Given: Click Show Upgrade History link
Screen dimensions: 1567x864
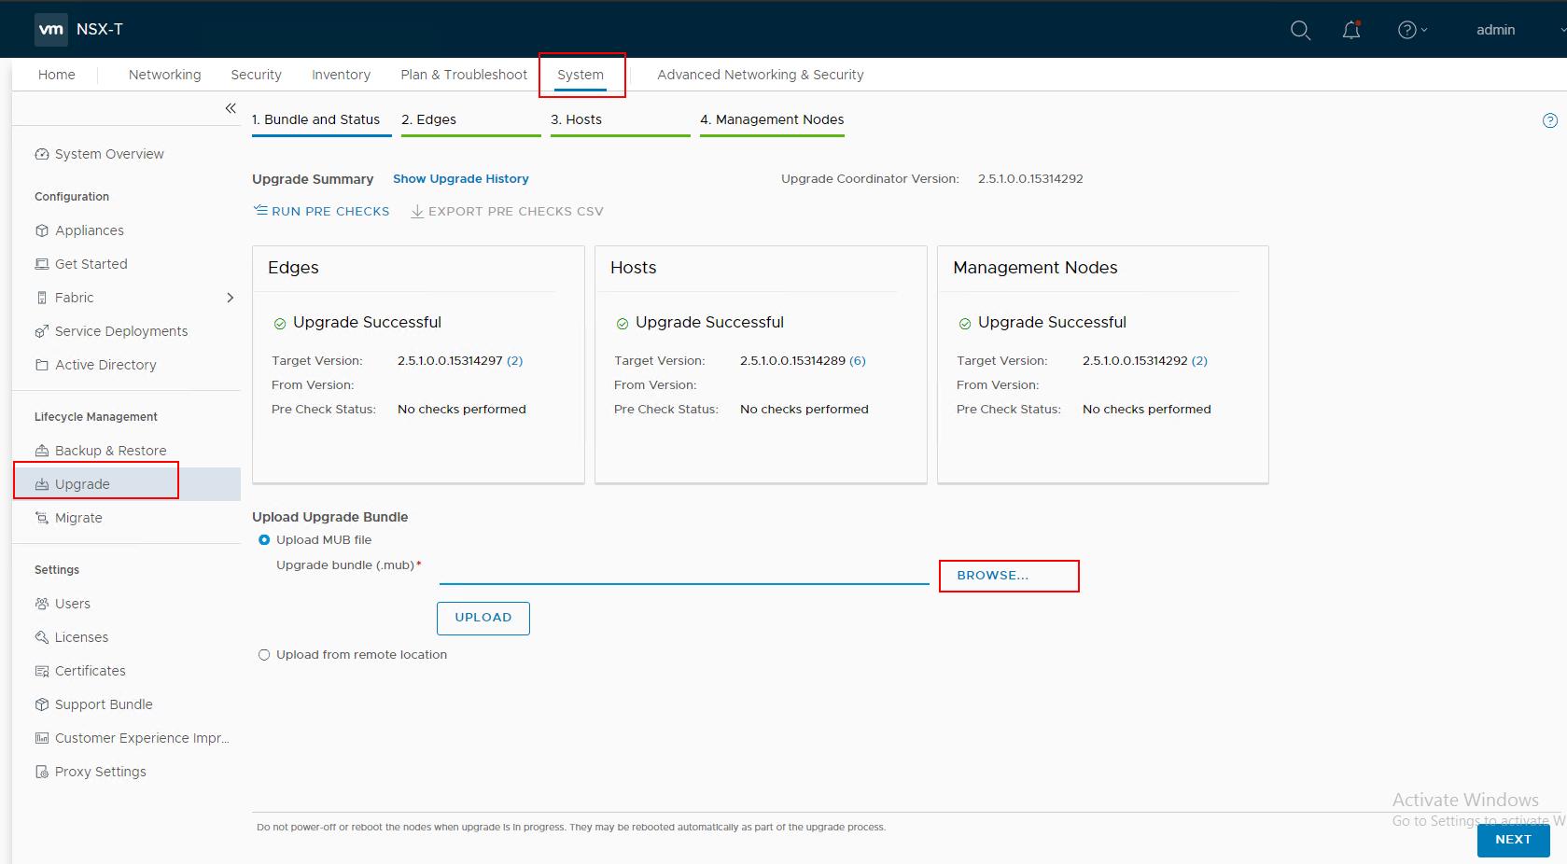Looking at the screenshot, I should pos(461,179).
